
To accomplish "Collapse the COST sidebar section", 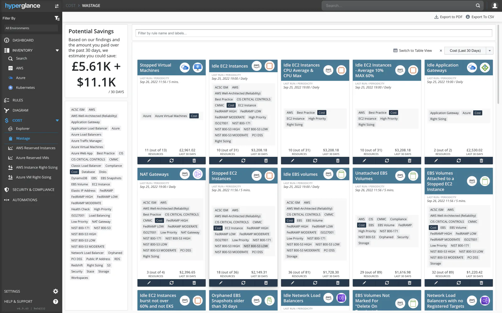I will [57, 120].
